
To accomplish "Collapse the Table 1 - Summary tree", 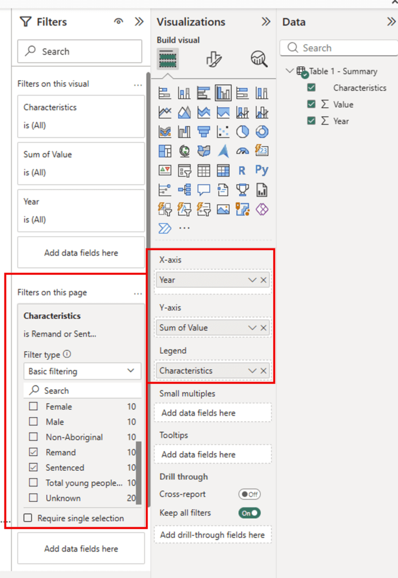I will 290,71.
